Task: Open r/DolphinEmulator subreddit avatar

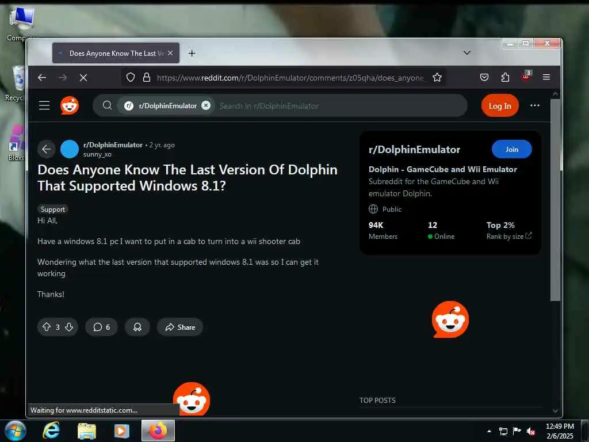Action: [70, 149]
